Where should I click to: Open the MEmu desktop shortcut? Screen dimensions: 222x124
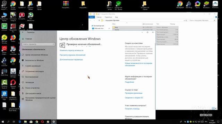(x=197, y=4)
